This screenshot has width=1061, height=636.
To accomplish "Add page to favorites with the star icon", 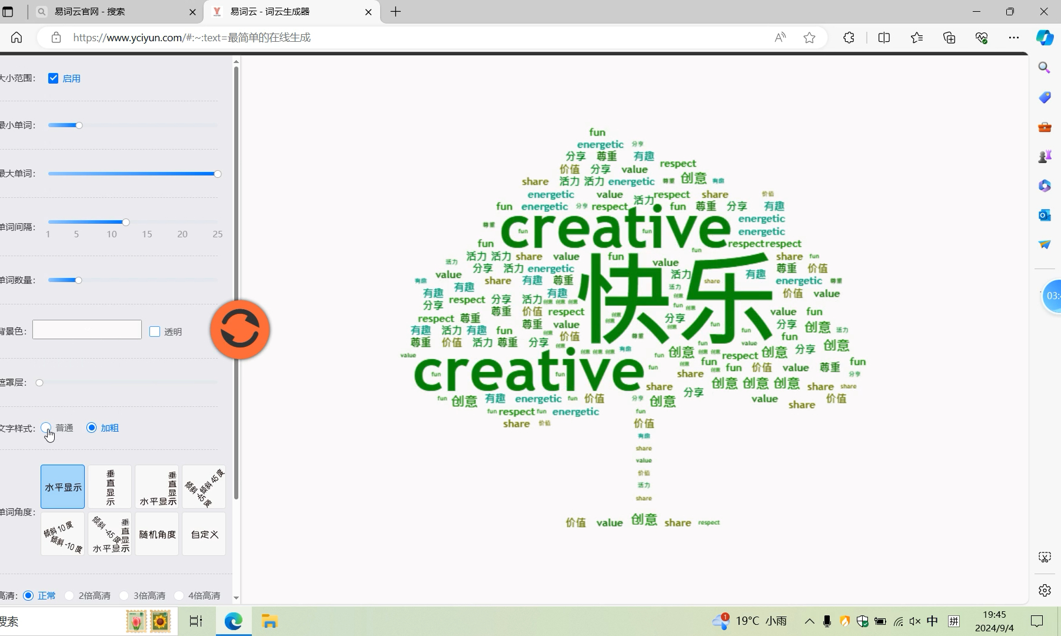I will pos(810,37).
